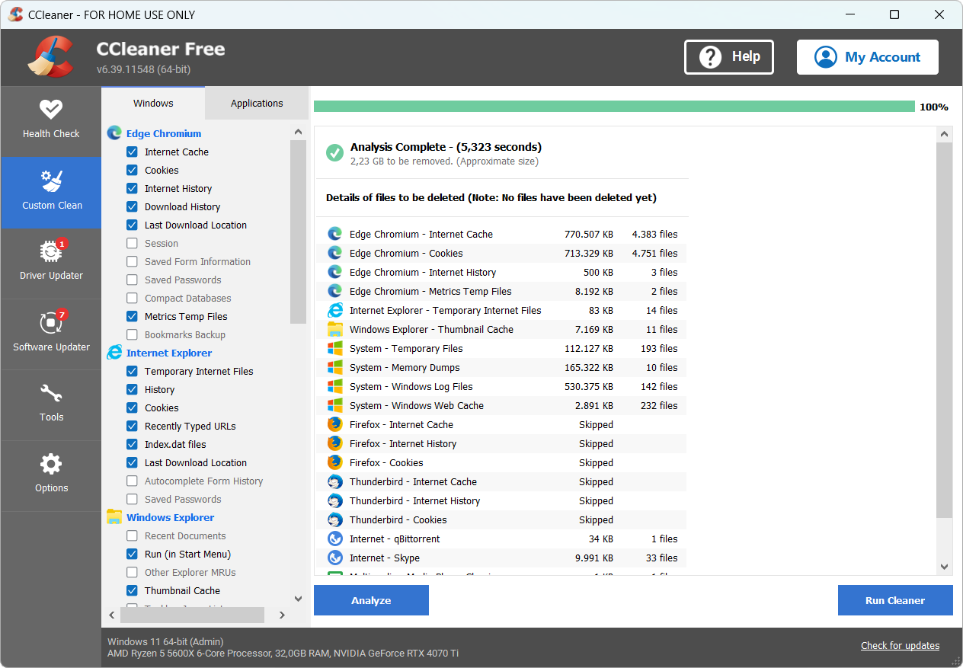The image size is (963, 668).
Task: Click the Windows icon beside System - Memory Dumps
Action: [335, 367]
